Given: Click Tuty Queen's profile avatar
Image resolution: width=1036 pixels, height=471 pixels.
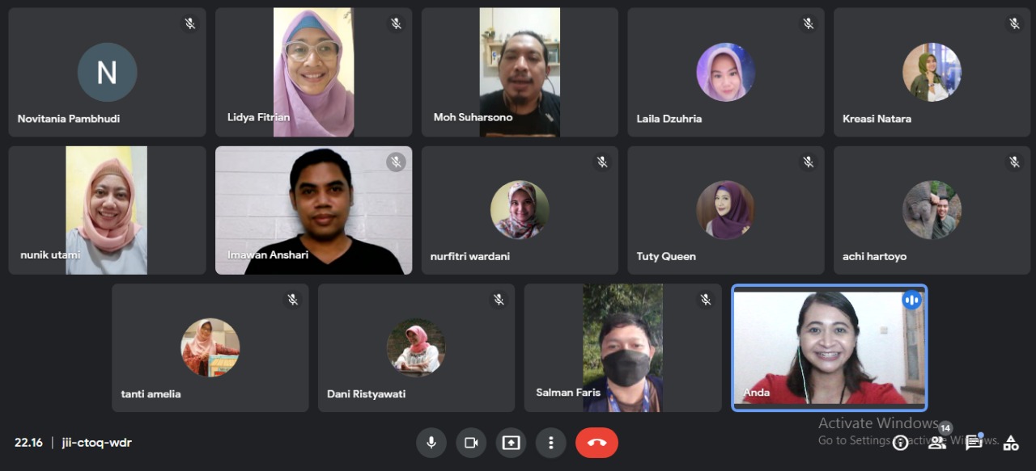Looking at the screenshot, I should pyautogui.click(x=726, y=210).
